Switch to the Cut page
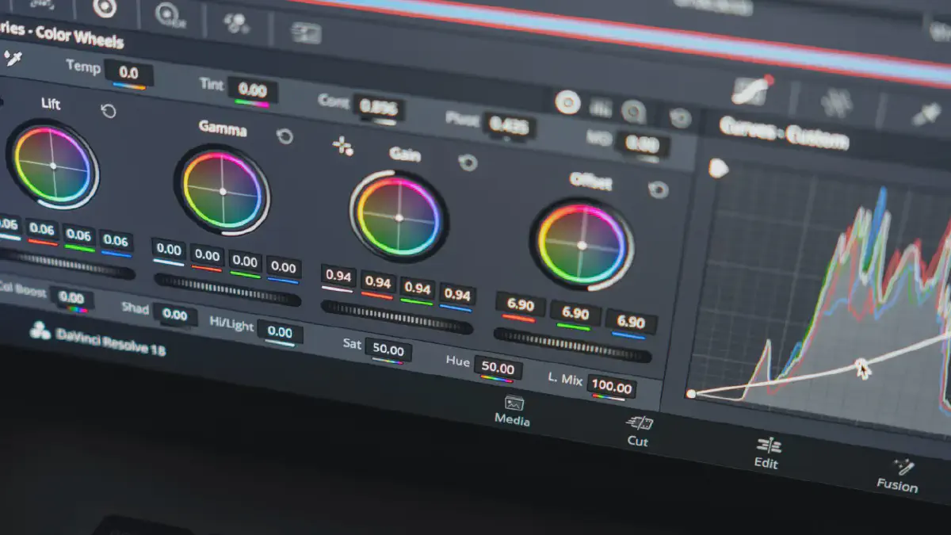 (638, 430)
